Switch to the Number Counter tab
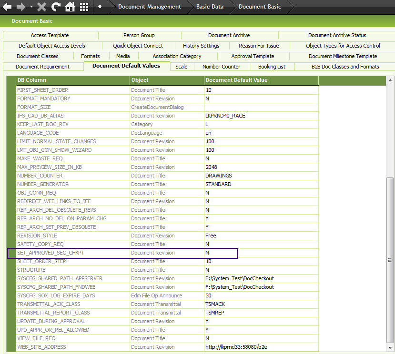The width and height of the screenshot is (395, 354). (x=222, y=67)
